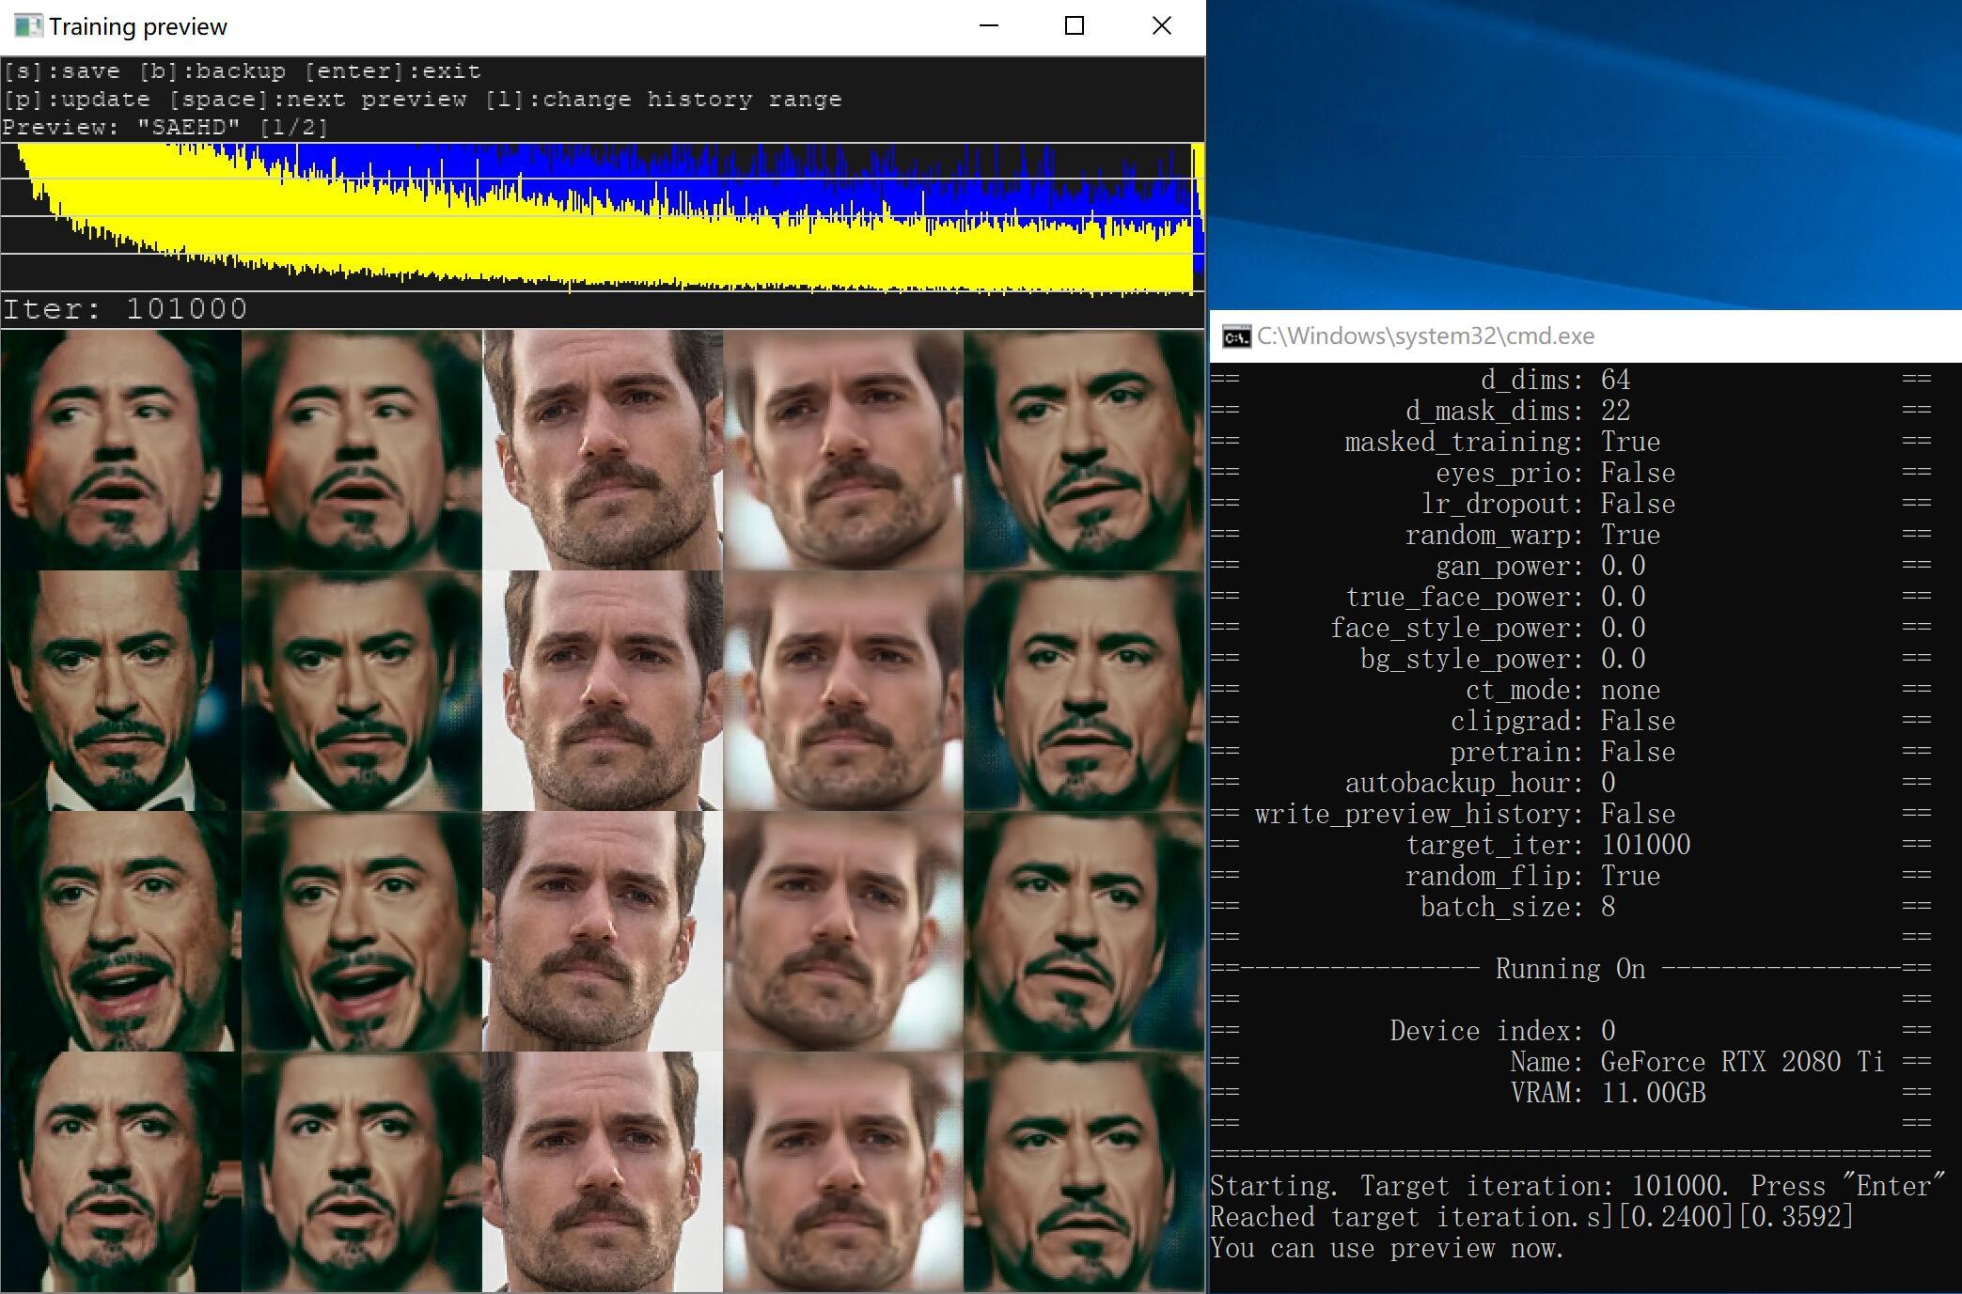Screen dimensions: 1962x1294
Task: Select top-row middle mustached face thumbnail
Action: click(603, 449)
